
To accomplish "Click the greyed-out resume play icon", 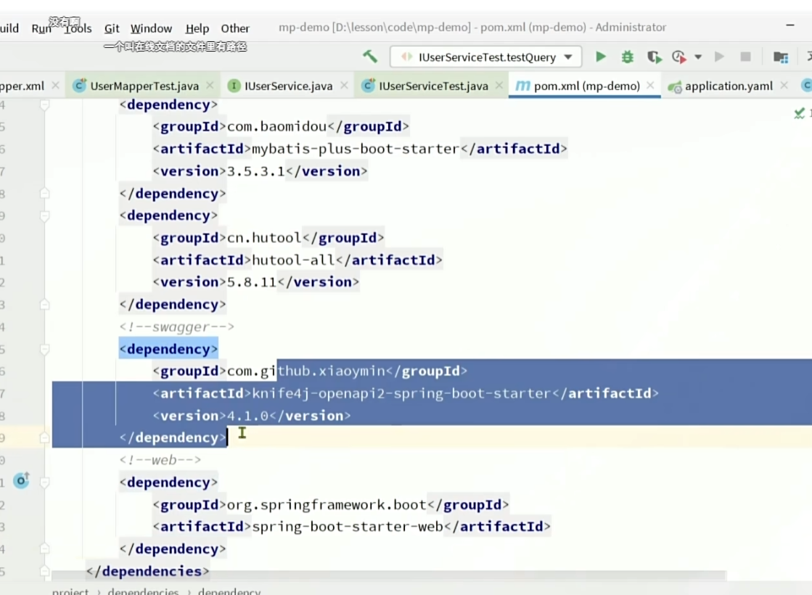I will tap(719, 57).
